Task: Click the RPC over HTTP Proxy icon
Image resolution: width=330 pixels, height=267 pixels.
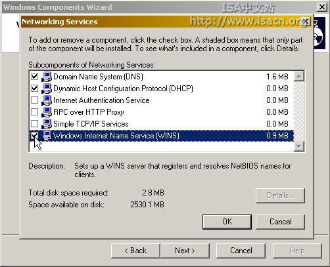Action: coord(47,112)
